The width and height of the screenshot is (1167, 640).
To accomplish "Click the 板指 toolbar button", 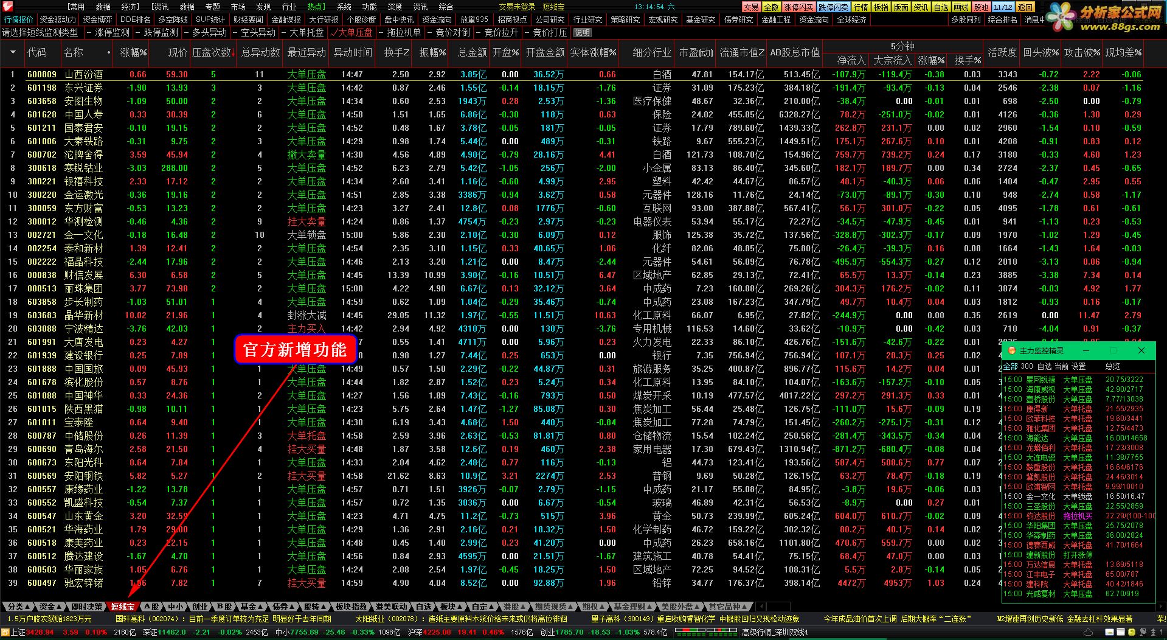I will point(881,7).
